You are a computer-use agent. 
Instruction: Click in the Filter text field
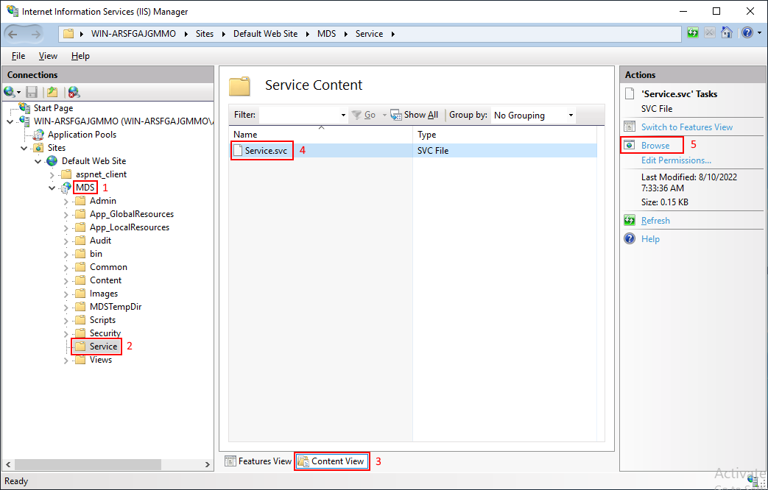(x=299, y=115)
